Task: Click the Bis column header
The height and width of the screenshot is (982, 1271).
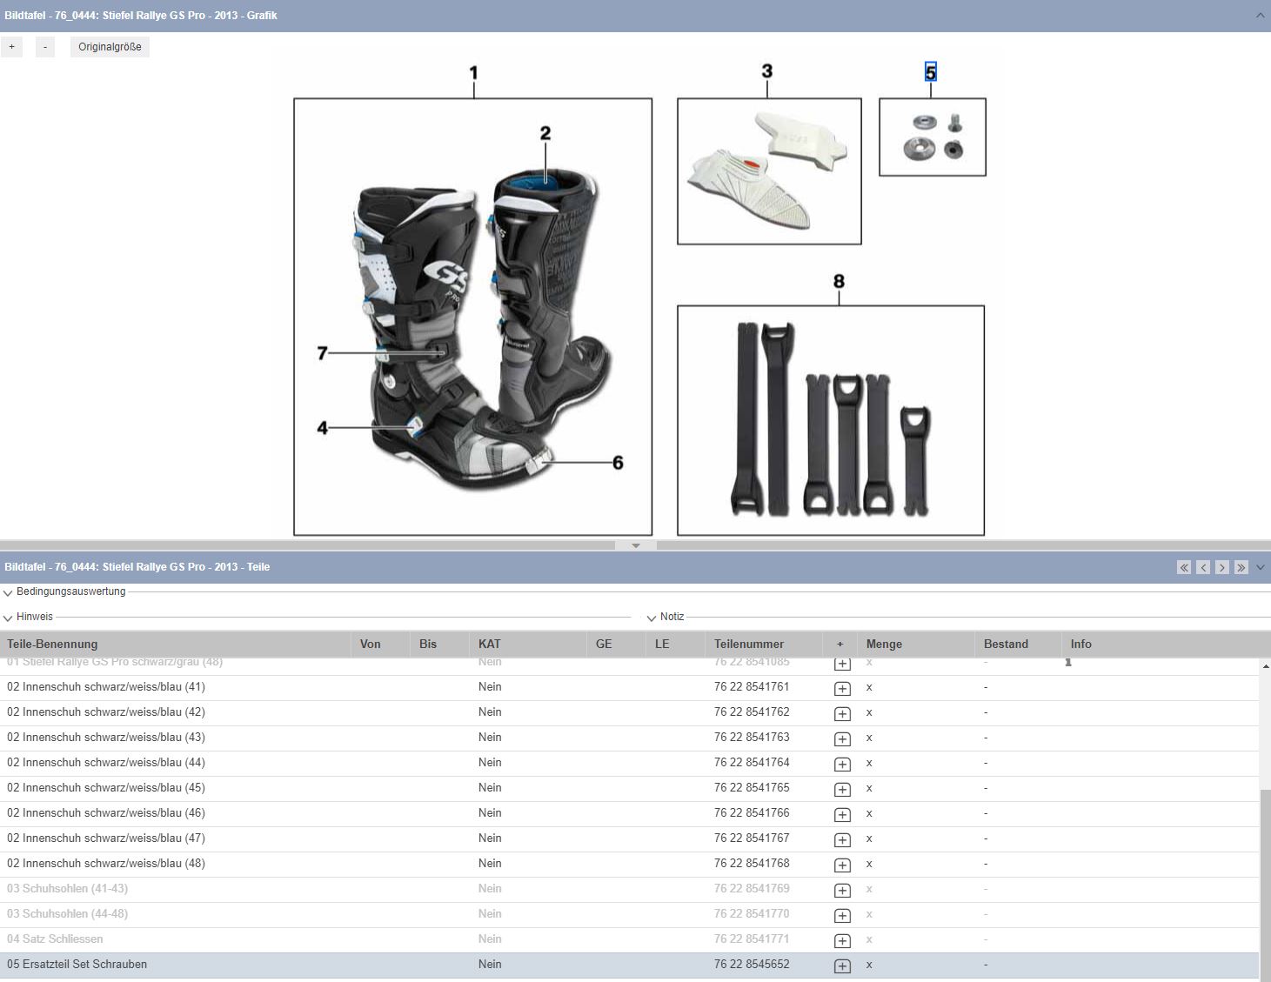Action: click(439, 645)
